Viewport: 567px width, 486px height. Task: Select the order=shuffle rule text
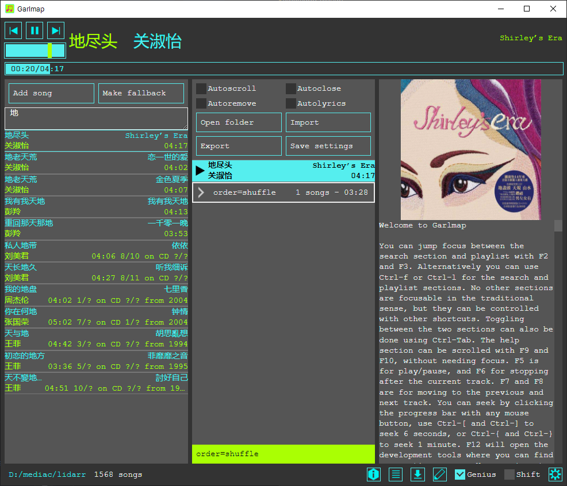click(x=244, y=192)
